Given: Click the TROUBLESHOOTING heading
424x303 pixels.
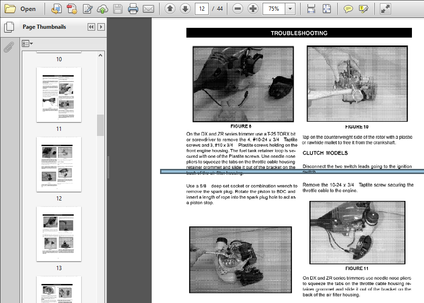Looking at the screenshot, I should click(299, 33).
